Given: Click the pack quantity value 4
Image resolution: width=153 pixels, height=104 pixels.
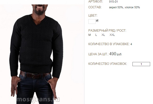Looking at the screenshot, I should tap(131, 44).
